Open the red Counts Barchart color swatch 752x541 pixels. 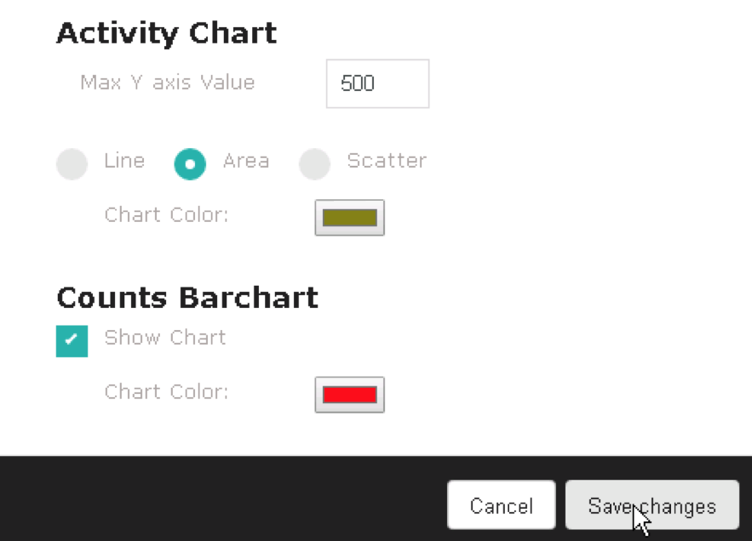pyautogui.click(x=349, y=395)
